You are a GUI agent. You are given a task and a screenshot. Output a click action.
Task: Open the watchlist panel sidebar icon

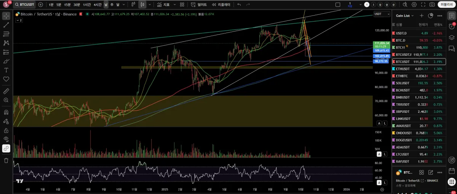pos(452,16)
